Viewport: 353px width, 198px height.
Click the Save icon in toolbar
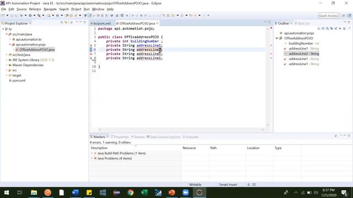pos(12,15)
